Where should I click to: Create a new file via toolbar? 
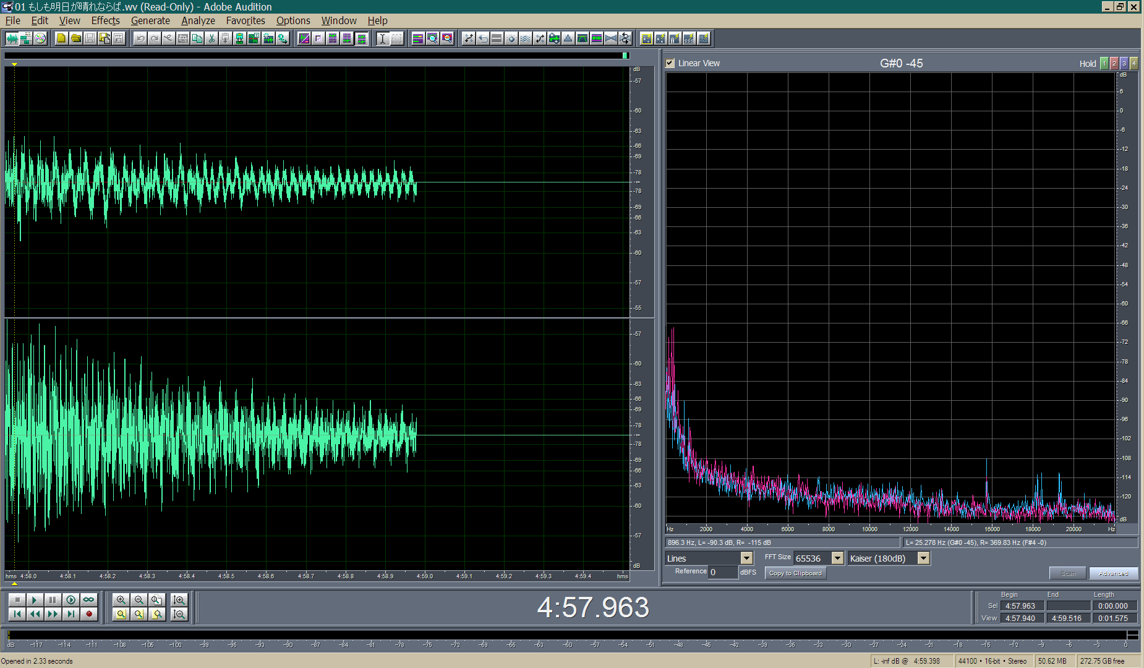(x=61, y=38)
